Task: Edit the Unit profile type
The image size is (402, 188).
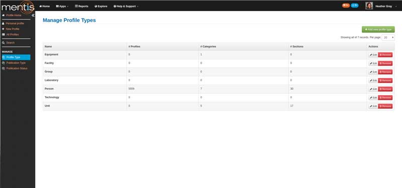Action: pyautogui.click(x=373, y=106)
